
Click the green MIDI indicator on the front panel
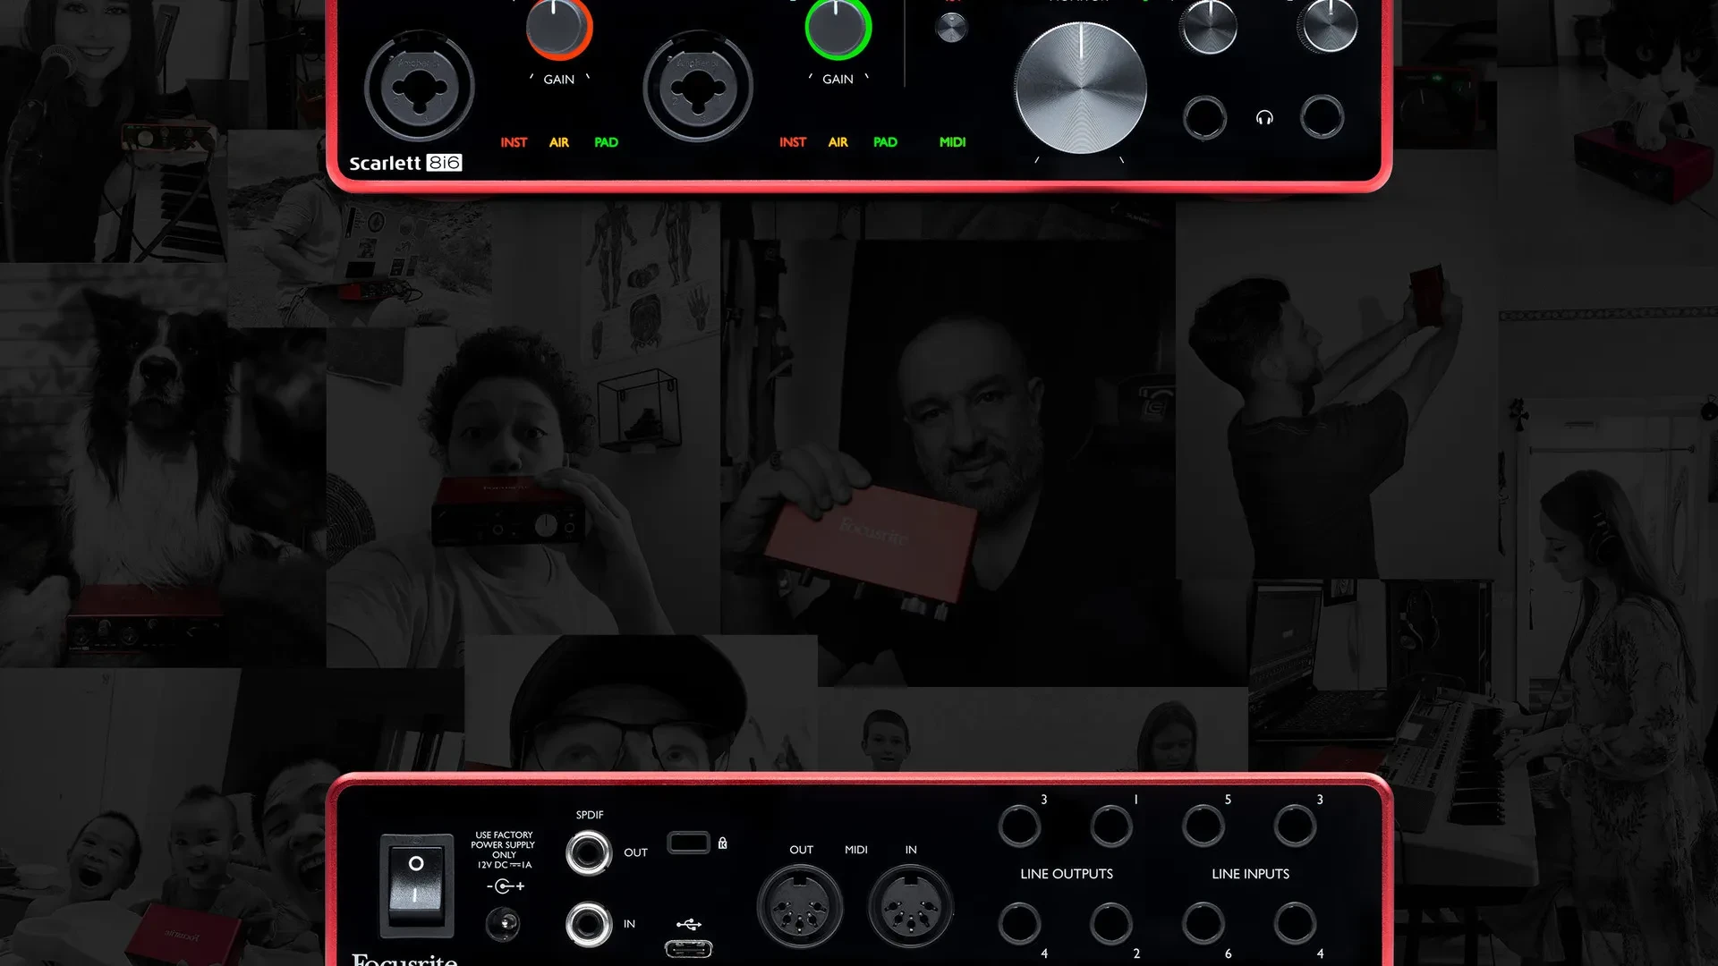(x=952, y=142)
